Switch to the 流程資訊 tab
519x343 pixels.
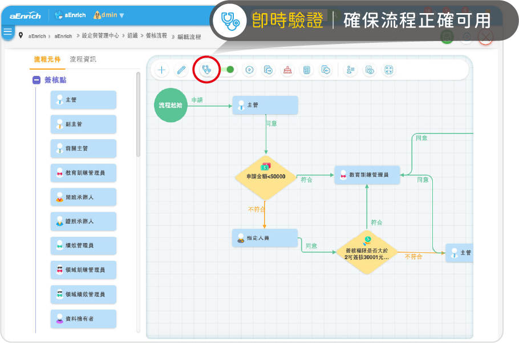(83, 59)
